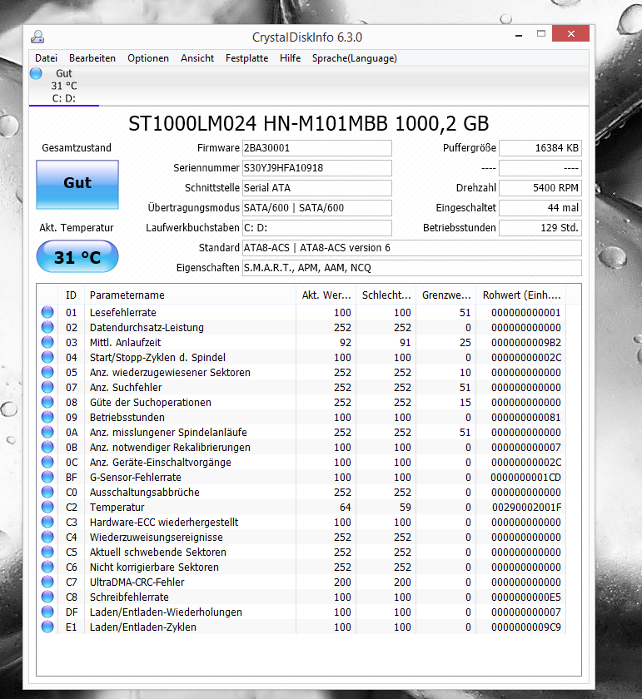Click status orb for misslungener Spindelanläufe row
642x699 pixels.
pos(47,432)
